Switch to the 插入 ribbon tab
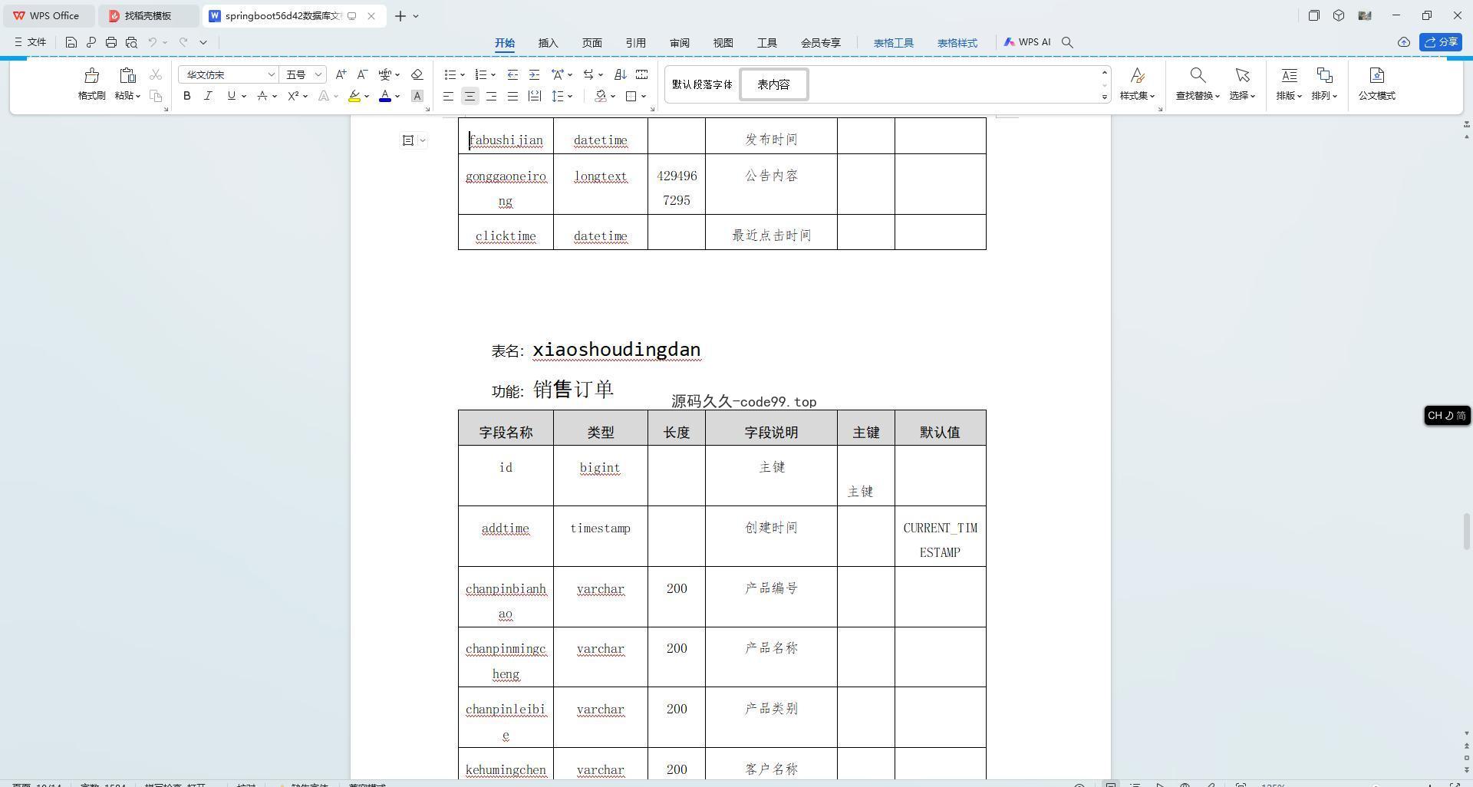The height and width of the screenshot is (787, 1473). tap(548, 43)
